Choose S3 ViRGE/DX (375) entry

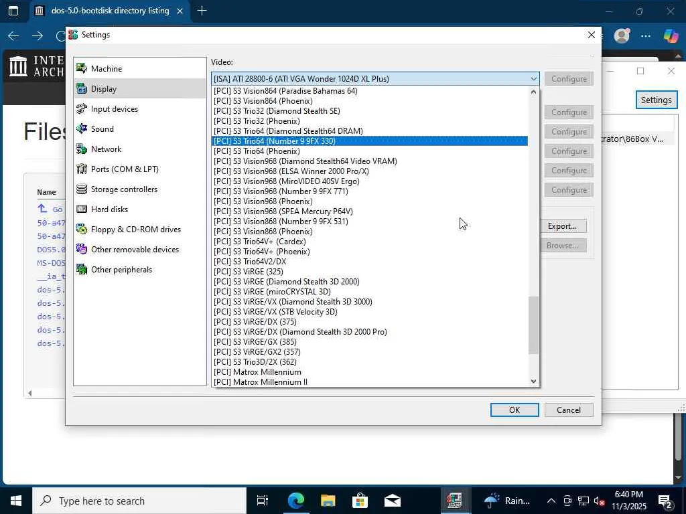(x=370, y=322)
